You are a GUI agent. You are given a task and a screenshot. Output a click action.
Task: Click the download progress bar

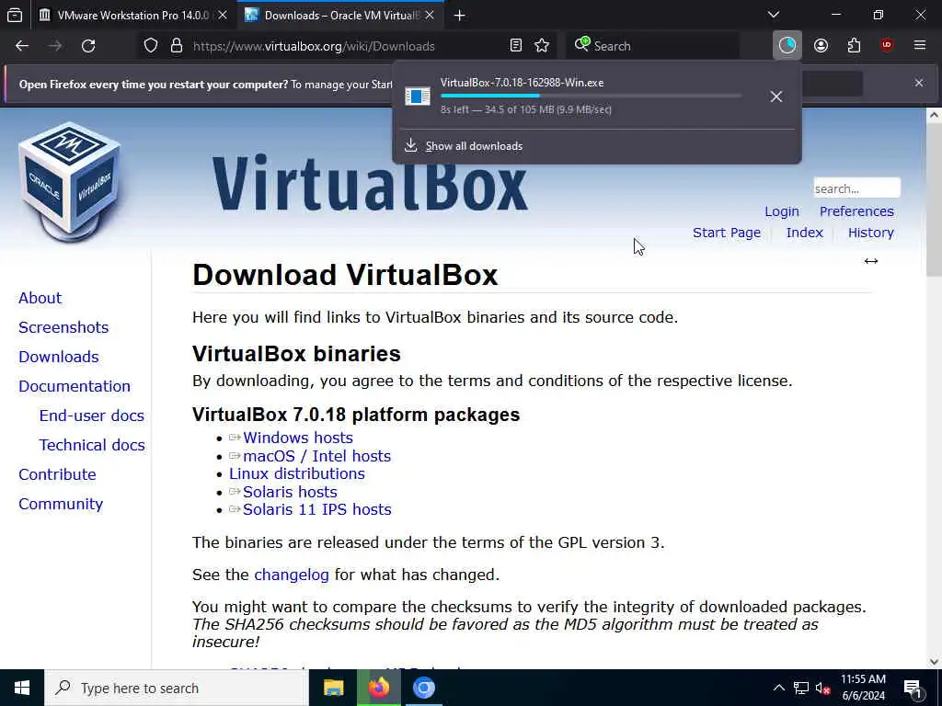(591, 96)
